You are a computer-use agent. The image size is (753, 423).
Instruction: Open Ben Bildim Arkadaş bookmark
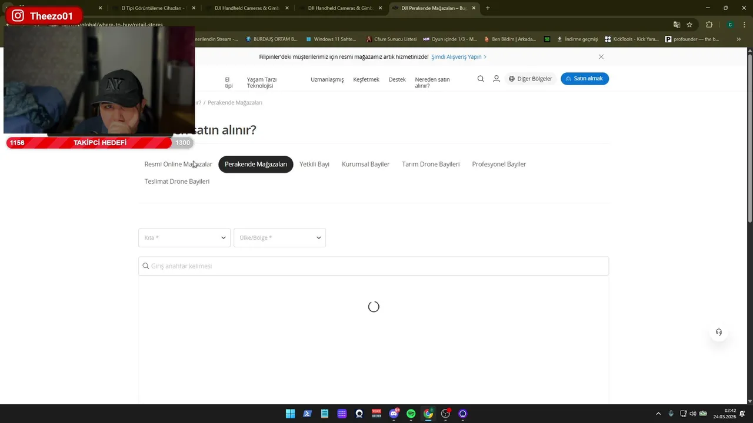pyautogui.click(x=510, y=39)
